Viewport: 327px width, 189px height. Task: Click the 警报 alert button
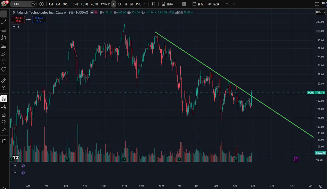198,4
